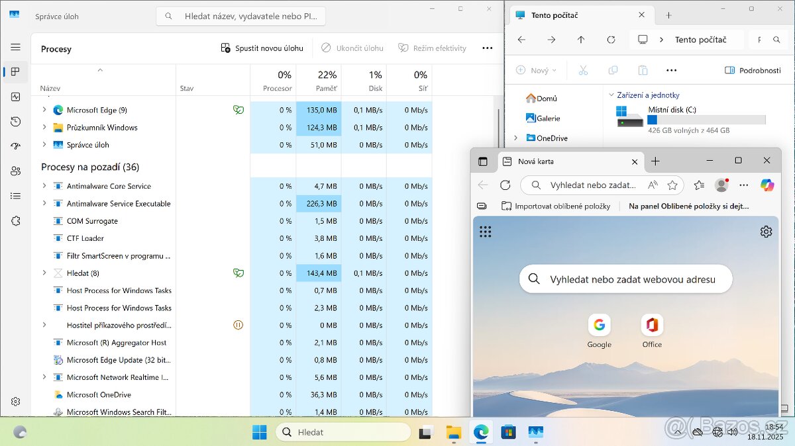Image resolution: width=795 pixels, height=446 pixels.
Task: Open Task Manager settings via bottom gear icon
Action: tap(15, 401)
